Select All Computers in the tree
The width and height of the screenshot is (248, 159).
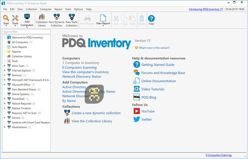click(x=20, y=42)
